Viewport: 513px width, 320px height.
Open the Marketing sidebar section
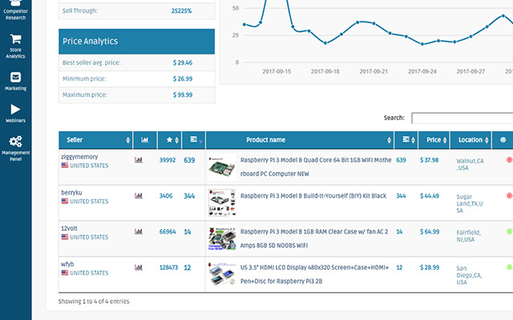(x=15, y=81)
